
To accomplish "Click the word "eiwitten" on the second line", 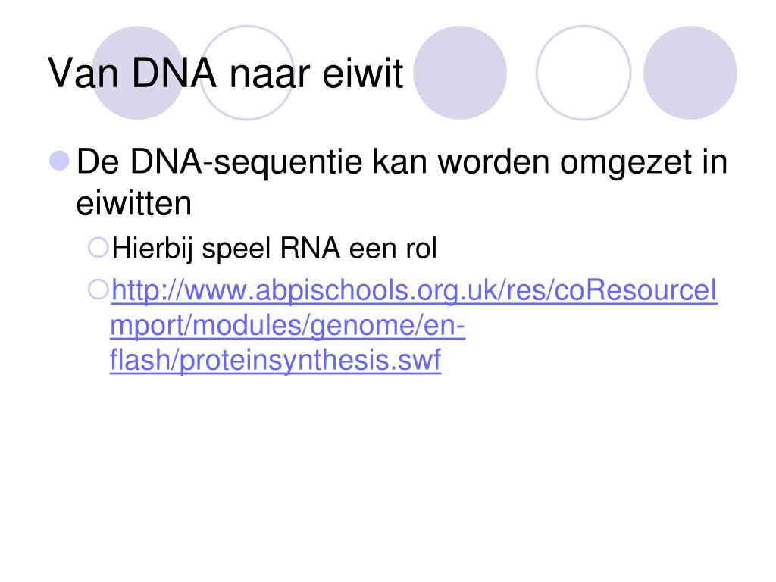I will point(133,203).
